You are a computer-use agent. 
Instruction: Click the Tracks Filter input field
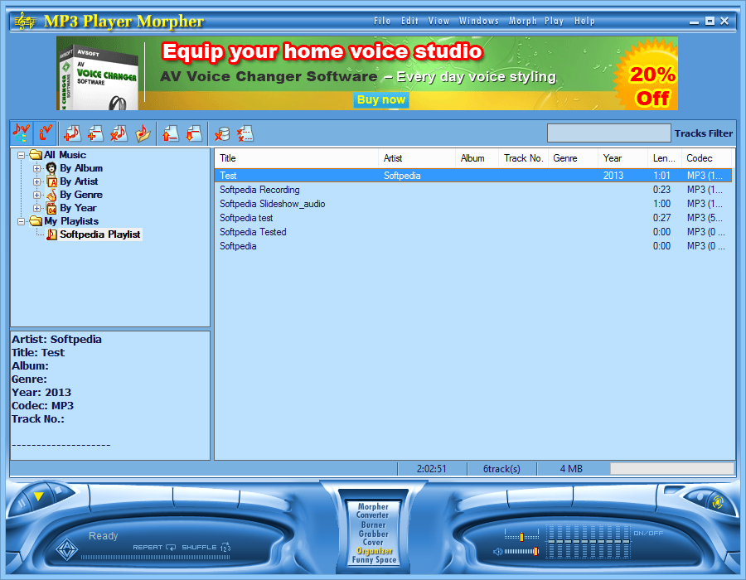click(609, 133)
